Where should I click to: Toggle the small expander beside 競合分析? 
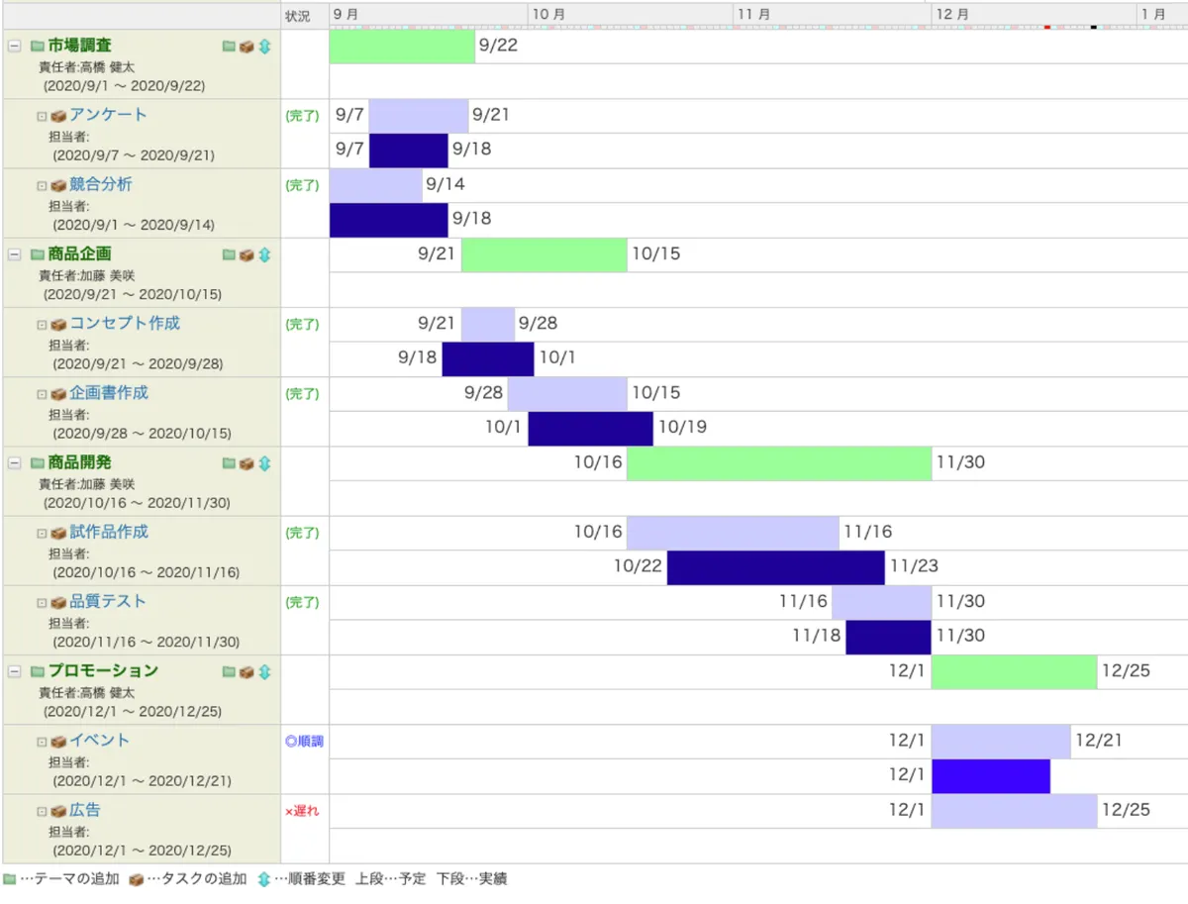[42, 185]
